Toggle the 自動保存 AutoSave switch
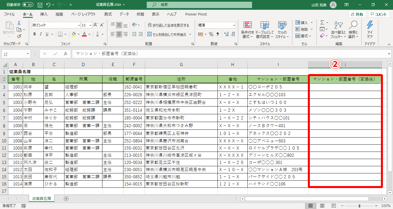This screenshot has height=209, width=393. (28, 5)
